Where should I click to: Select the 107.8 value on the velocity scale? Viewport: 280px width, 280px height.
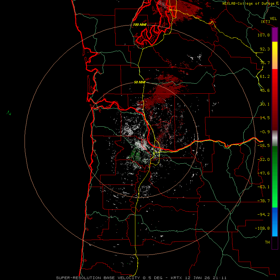[x=264, y=35]
